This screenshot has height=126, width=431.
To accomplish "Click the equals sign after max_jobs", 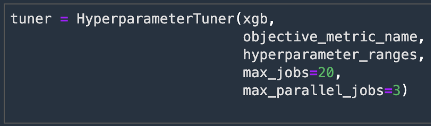I will point(313,73).
